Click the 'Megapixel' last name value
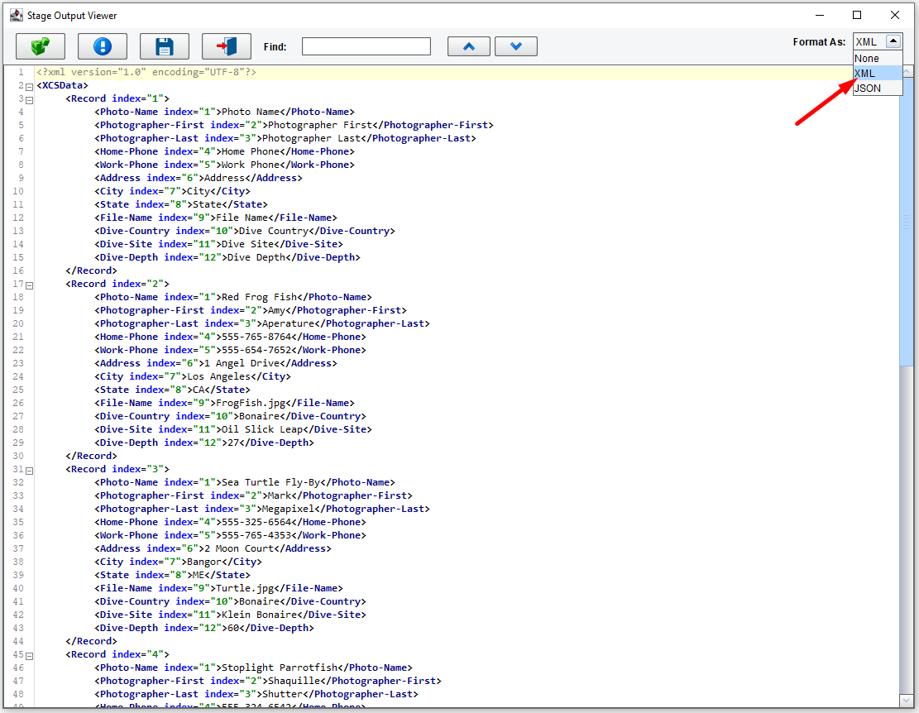This screenshot has height=713, width=919. pyautogui.click(x=289, y=510)
